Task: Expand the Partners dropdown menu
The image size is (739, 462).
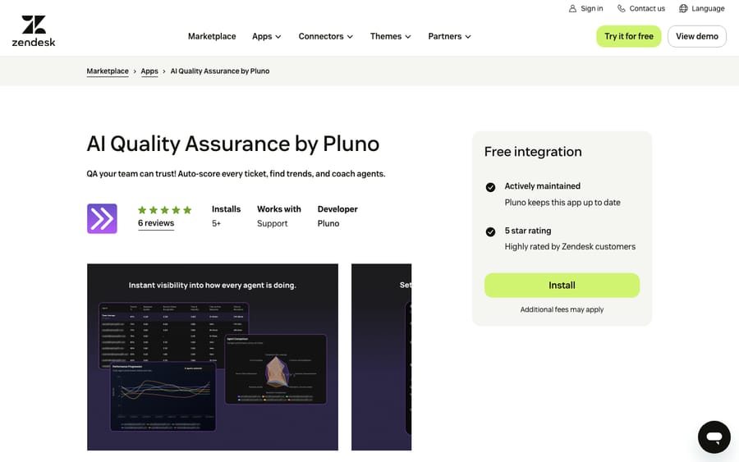Action: point(450,36)
